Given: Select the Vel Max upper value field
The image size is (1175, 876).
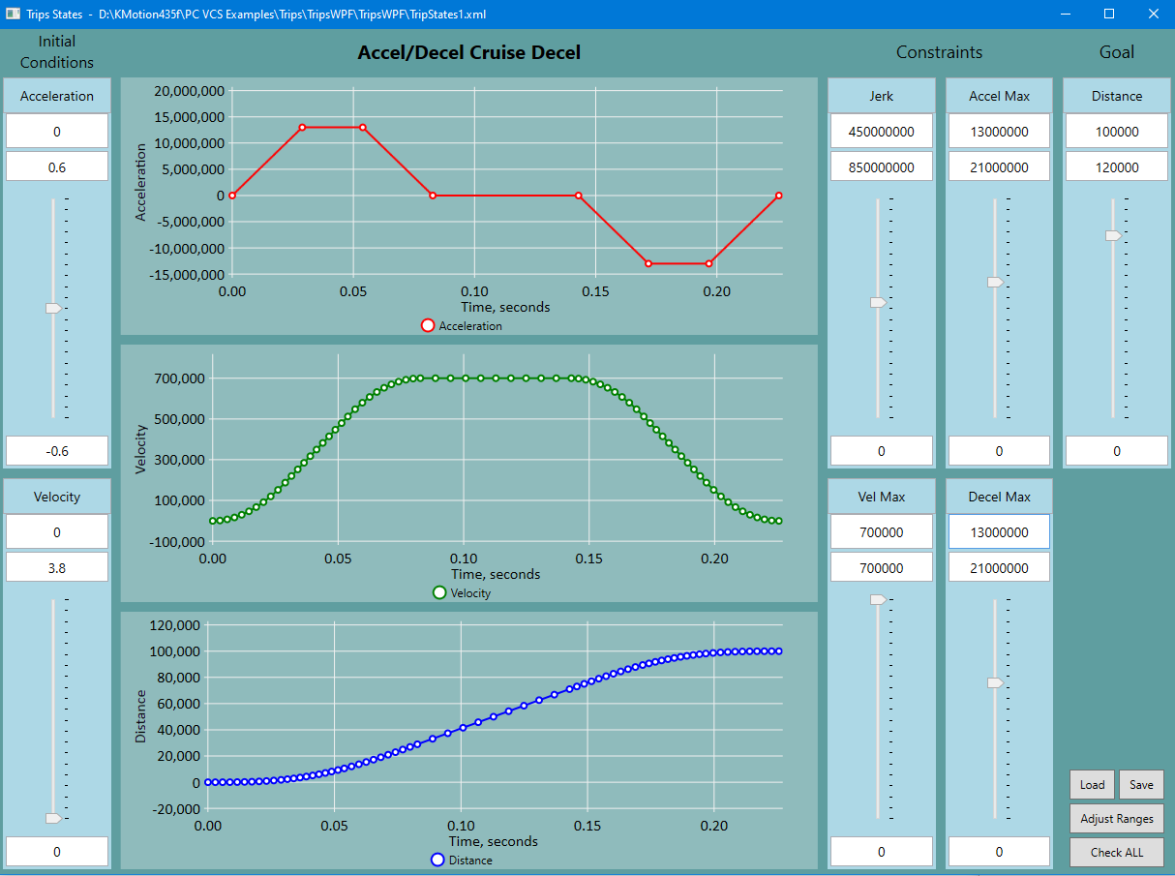Looking at the screenshot, I should [881, 532].
